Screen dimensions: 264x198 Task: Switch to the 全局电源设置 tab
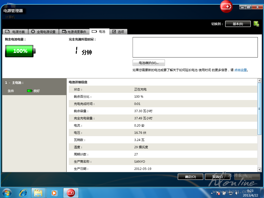tap(43, 32)
